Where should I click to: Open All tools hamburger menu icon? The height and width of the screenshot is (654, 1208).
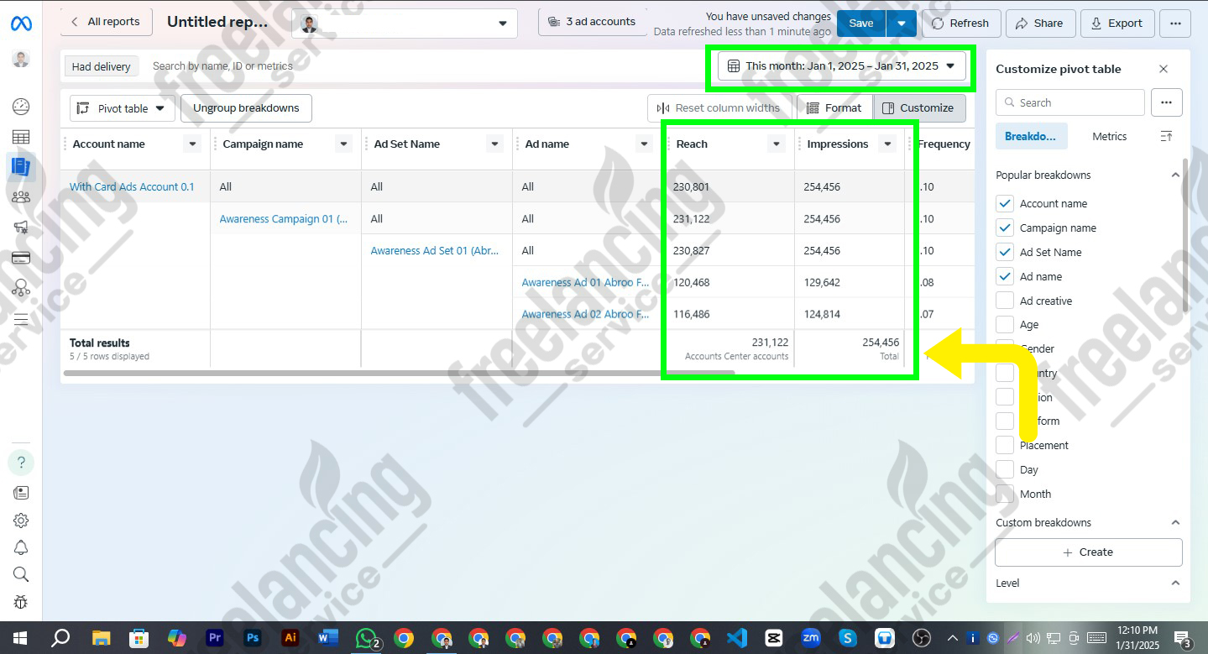click(x=21, y=319)
